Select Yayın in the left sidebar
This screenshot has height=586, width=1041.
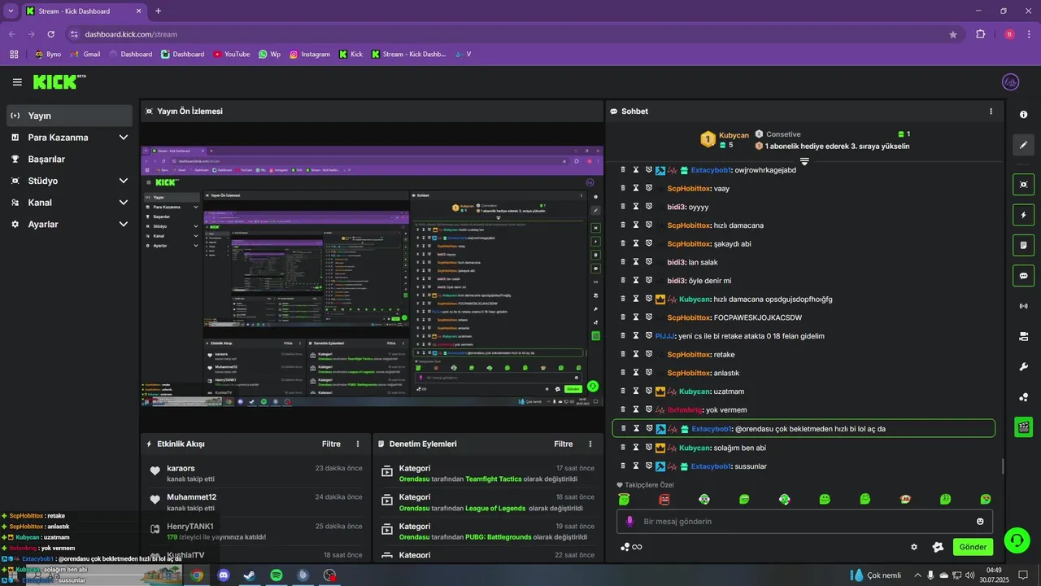[x=70, y=116]
